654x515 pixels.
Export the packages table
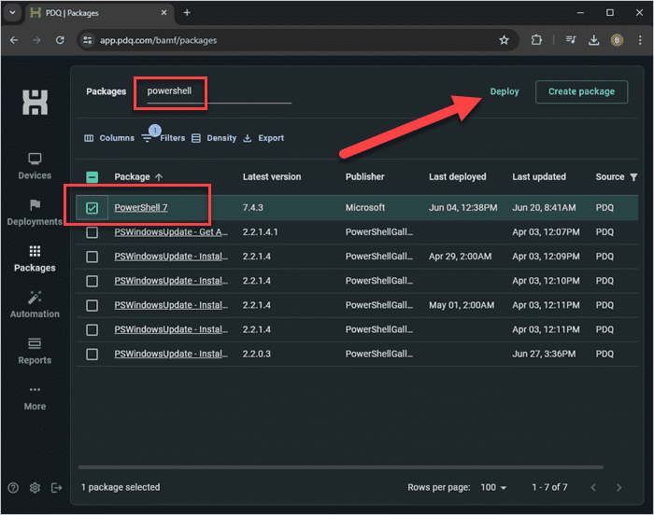(x=263, y=138)
